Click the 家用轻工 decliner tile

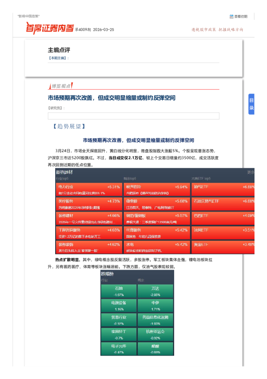119,334
